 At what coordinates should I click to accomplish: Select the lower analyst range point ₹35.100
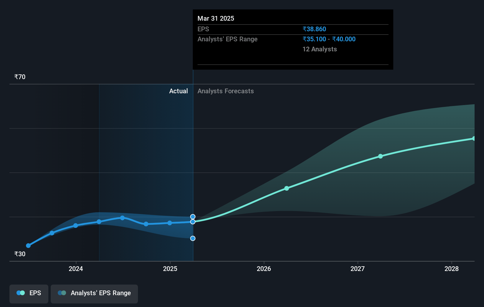click(x=193, y=238)
